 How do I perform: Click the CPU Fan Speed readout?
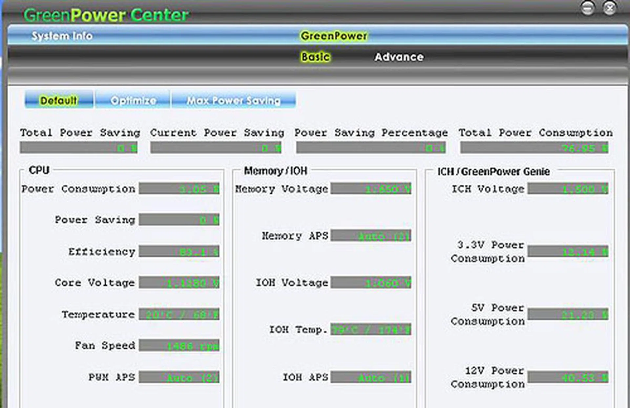pos(179,346)
